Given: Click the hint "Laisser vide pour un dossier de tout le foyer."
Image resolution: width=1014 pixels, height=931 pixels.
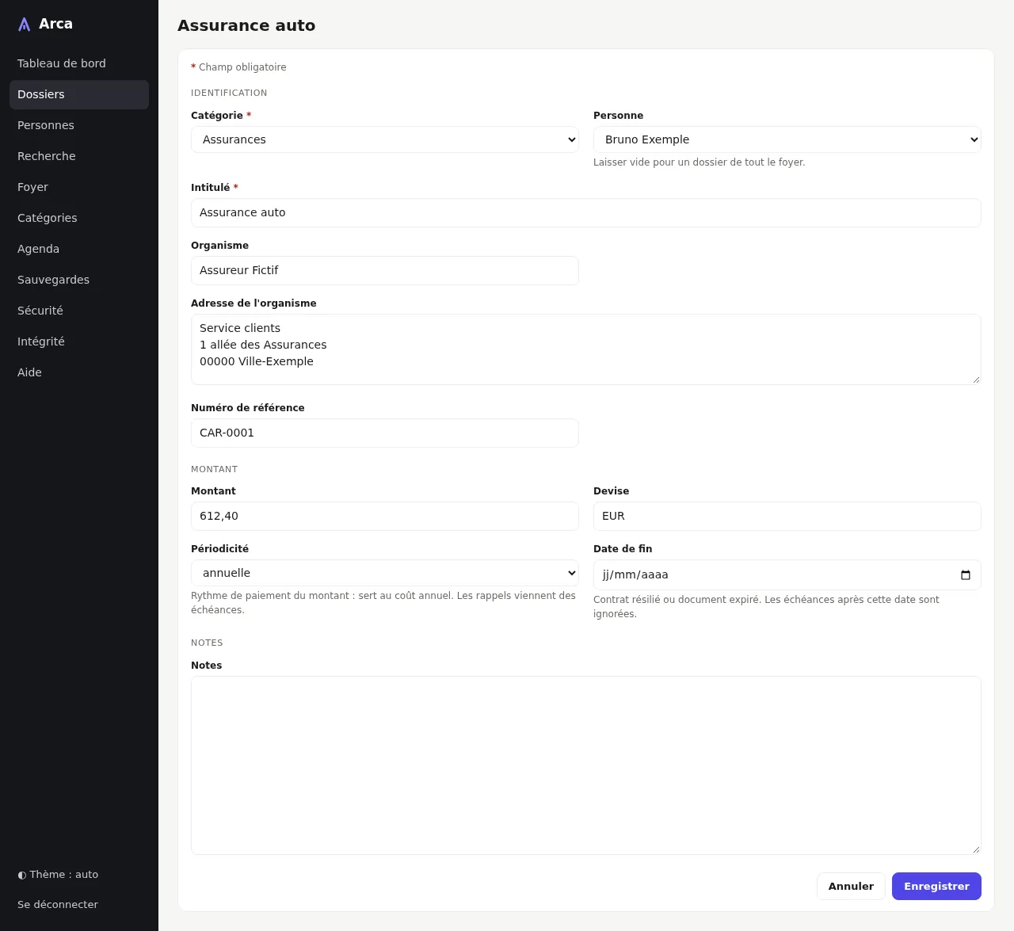Looking at the screenshot, I should coord(700,162).
